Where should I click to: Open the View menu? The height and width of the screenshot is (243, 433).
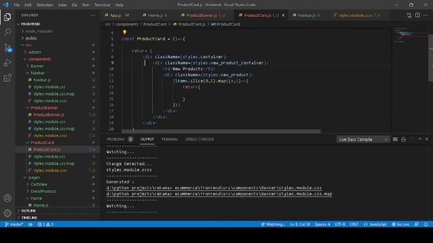pyautogui.click(x=62, y=5)
